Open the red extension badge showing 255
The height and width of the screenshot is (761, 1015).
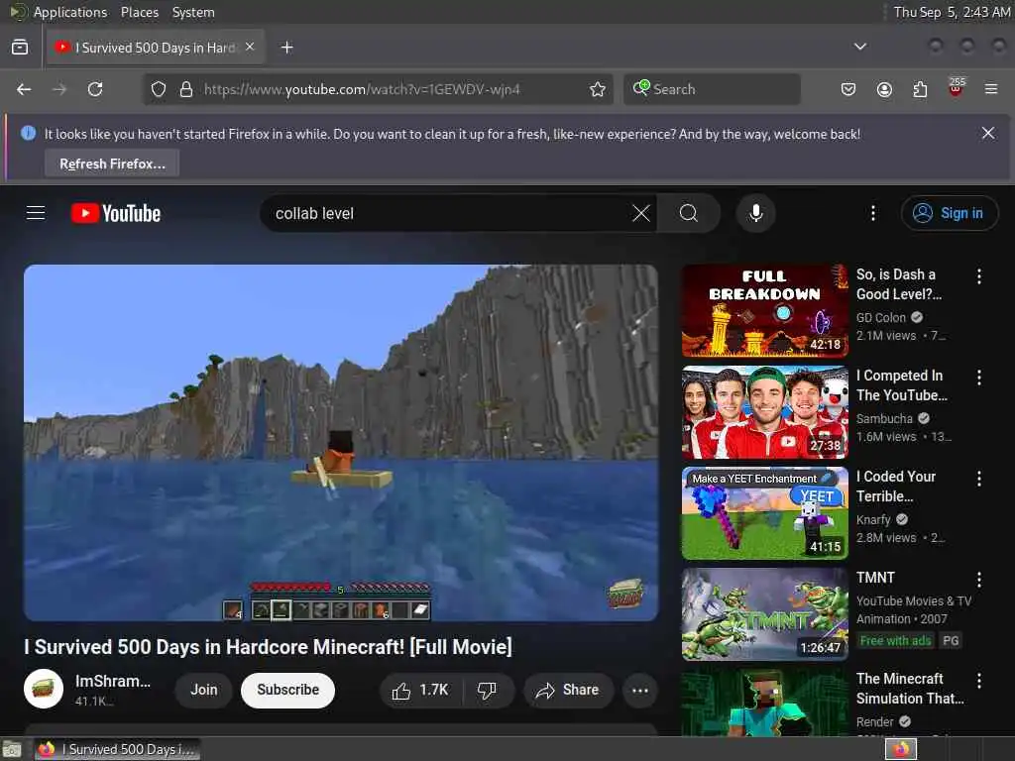pyautogui.click(x=957, y=87)
